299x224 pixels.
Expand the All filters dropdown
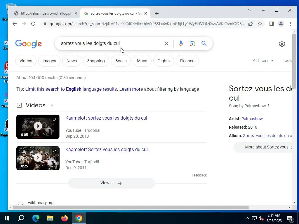coord(263,61)
